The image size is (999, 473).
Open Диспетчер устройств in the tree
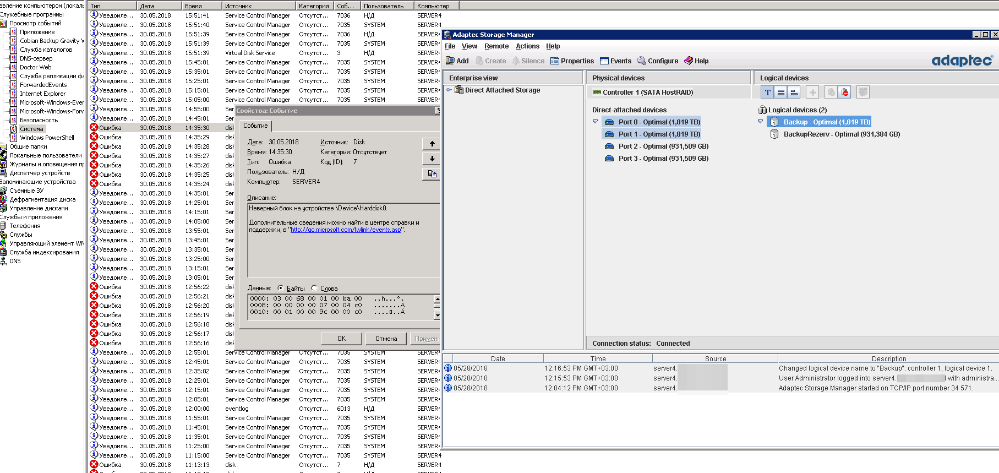pyautogui.click(x=40, y=173)
